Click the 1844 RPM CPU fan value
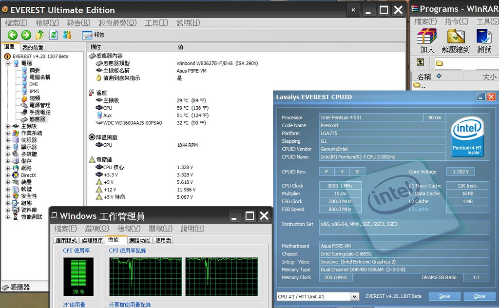Screen dimensions: 499x308 (187, 145)
